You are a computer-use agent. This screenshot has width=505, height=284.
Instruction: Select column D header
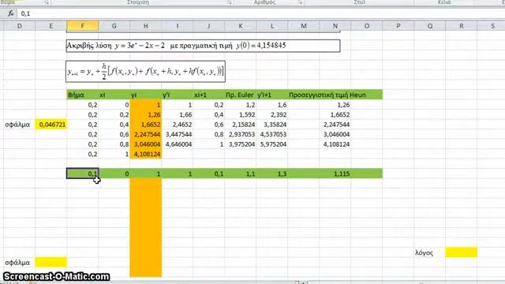pyautogui.click(x=19, y=26)
